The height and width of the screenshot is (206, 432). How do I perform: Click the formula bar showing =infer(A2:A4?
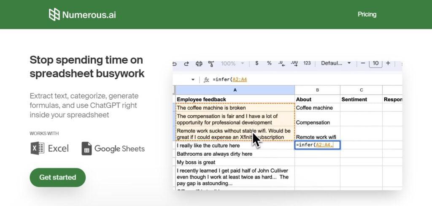(307, 80)
